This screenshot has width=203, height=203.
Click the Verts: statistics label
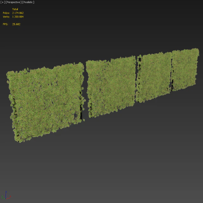6,17
